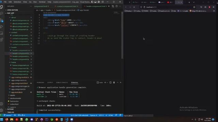Toggle the bottom panel layout button
This screenshot has width=218, height=122.
pos(95,2)
